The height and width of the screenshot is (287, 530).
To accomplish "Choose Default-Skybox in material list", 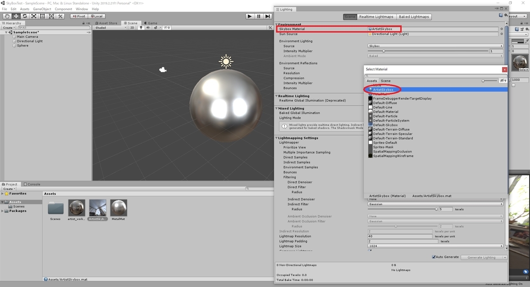I will (385, 125).
